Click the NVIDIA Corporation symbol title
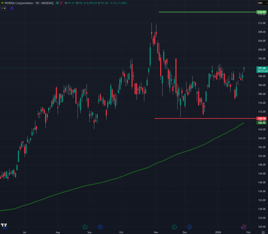The width and height of the screenshot is (268, 234). [18, 3]
